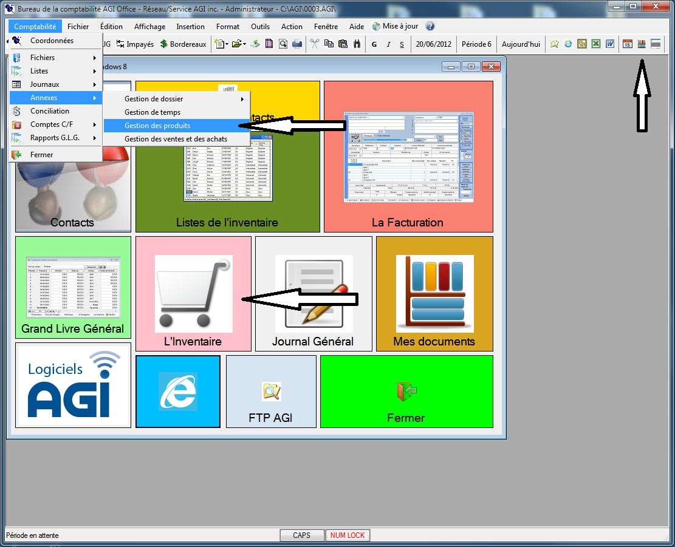The height and width of the screenshot is (547, 675).
Task: Choose Gestion de temps in the submenu
Action: pyautogui.click(x=177, y=112)
